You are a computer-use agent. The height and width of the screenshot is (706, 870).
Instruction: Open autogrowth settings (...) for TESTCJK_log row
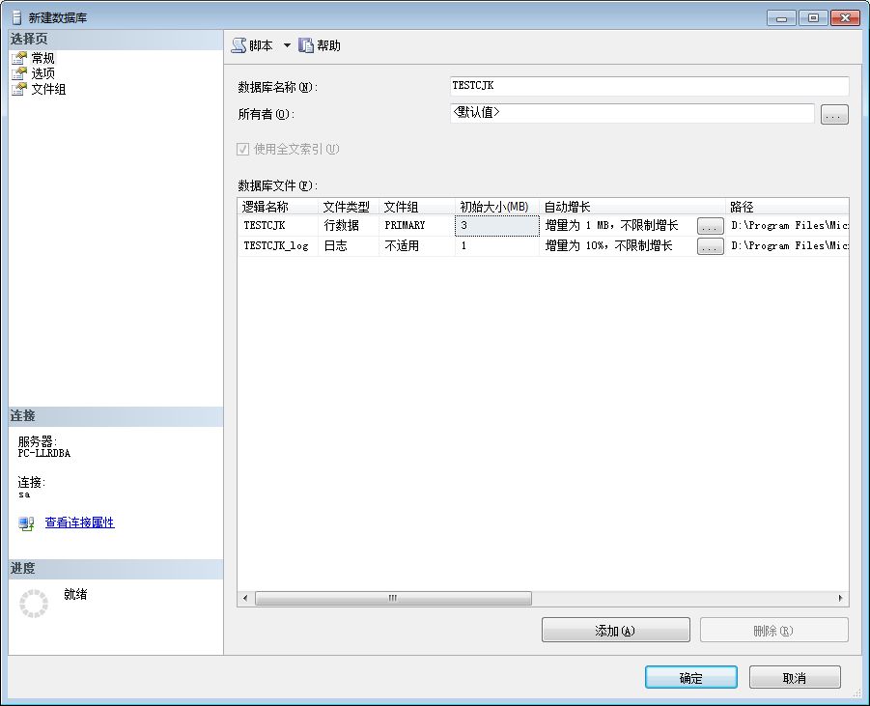[x=711, y=246]
